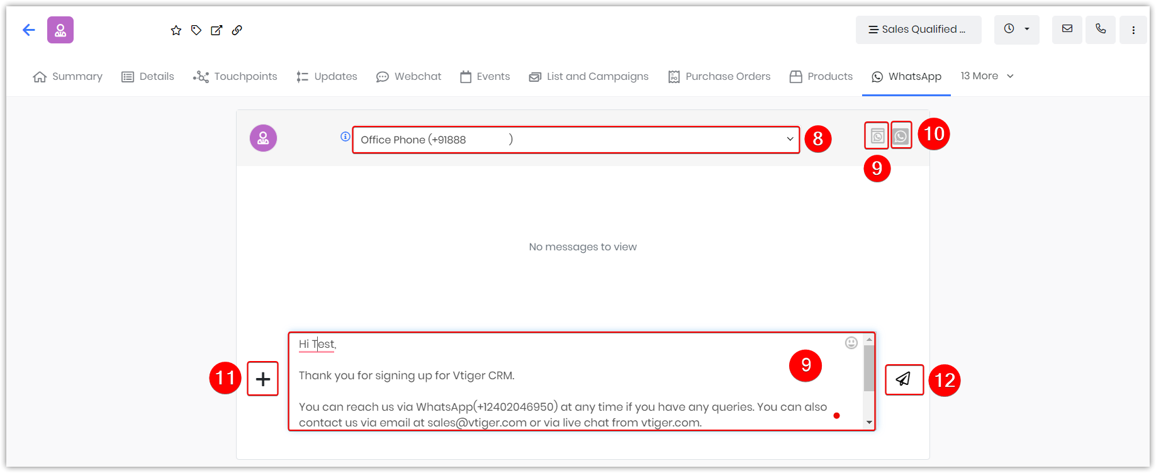Click the blue back arrow
The height and width of the screenshot is (473, 1156).
point(28,30)
